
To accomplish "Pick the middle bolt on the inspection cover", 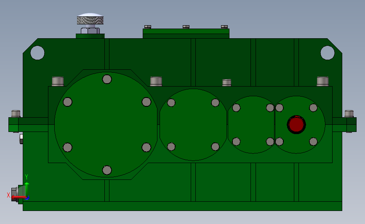I will (186, 27).
